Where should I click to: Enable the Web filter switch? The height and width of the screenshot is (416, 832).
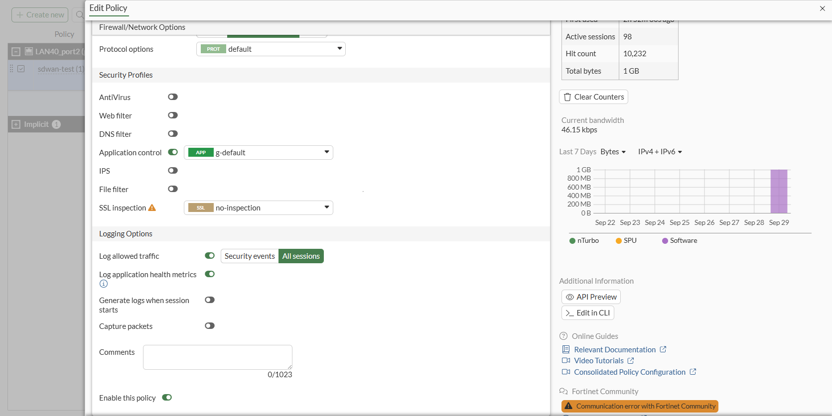click(x=173, y=115)
